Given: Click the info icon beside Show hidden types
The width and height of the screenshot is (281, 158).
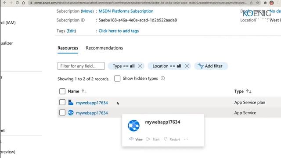Looking at the screenshot, I should click(162, 78).
